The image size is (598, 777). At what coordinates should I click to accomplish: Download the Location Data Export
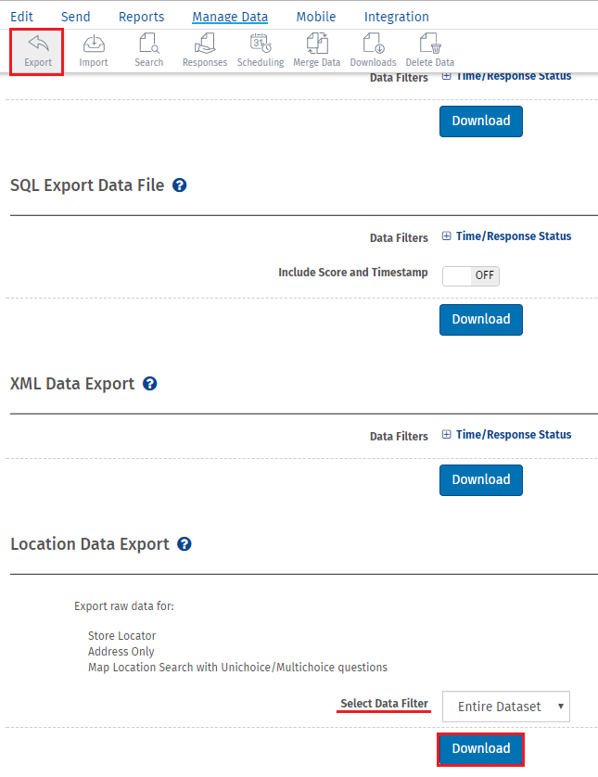click(x=481, y=748)
